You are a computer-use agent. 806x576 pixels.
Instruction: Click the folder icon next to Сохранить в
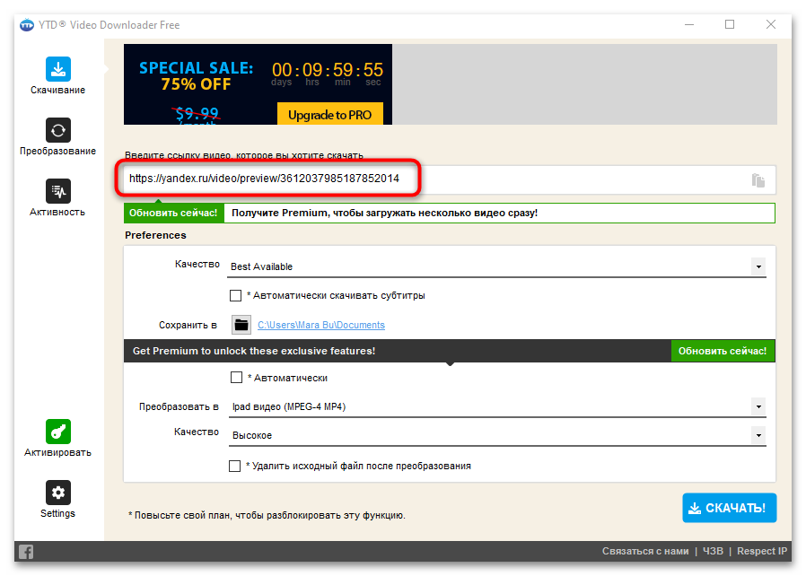point(241,325)
